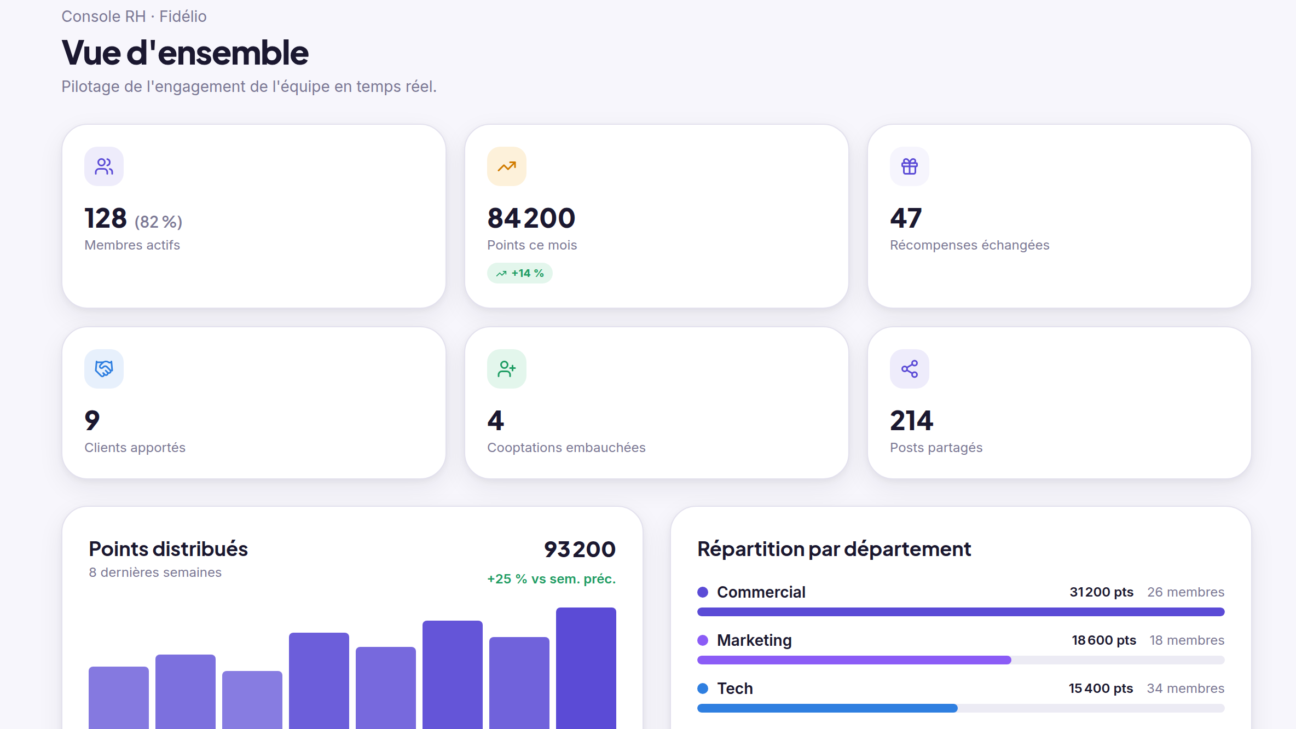Viewport: 1296px width, 729px height.
Task: Click the '4' cooptations value
Action: 495,421
